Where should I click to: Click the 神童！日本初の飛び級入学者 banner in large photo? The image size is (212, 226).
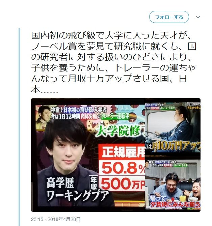pos(79,110)
